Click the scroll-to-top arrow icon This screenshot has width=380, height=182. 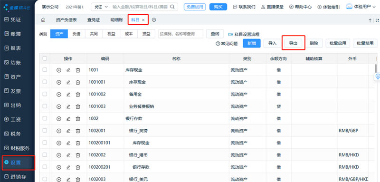(x=370, y=20)
